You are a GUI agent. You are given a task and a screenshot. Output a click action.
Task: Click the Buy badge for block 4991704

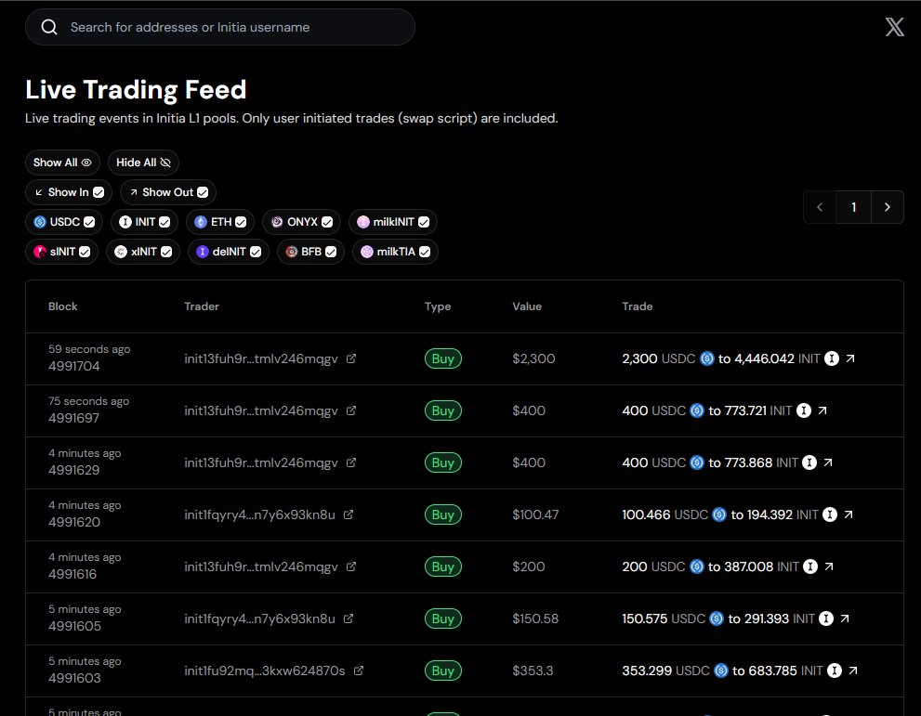click(443, 358)
